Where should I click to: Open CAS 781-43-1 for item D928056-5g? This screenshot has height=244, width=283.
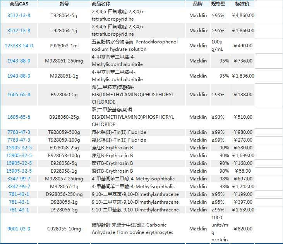click(x=19, y=210)
